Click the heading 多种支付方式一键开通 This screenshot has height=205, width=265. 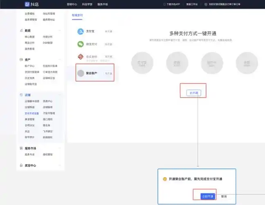click(x=193, y=34)
